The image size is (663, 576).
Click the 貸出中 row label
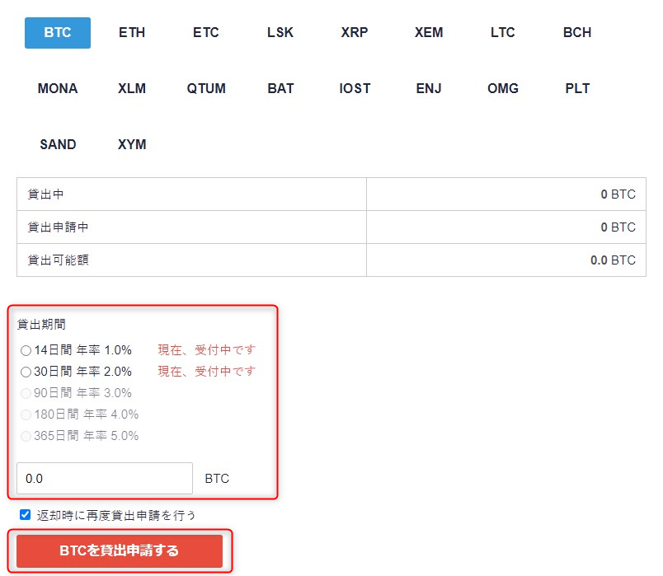pyautogui.click(x=45, y=194)
